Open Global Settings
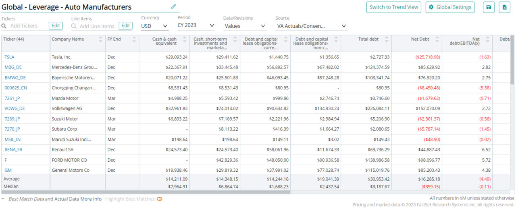 (450, 7)
